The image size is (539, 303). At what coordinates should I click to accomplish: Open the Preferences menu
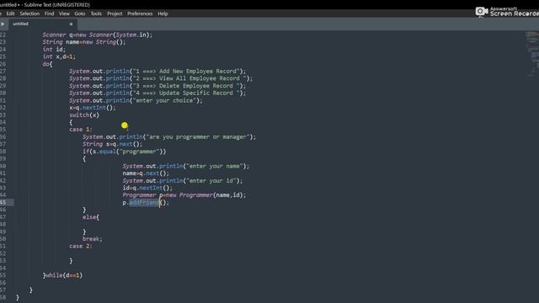click(x=140, y=13)
